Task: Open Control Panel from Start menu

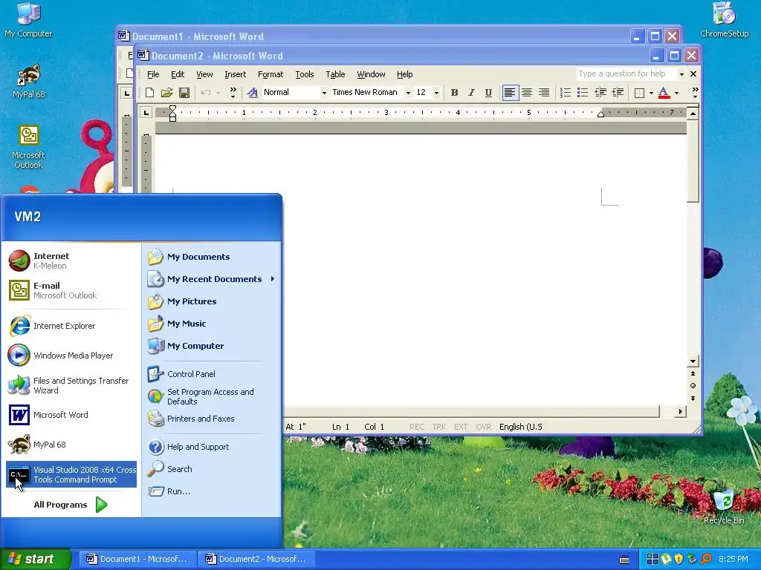Action: click(211, 374)
